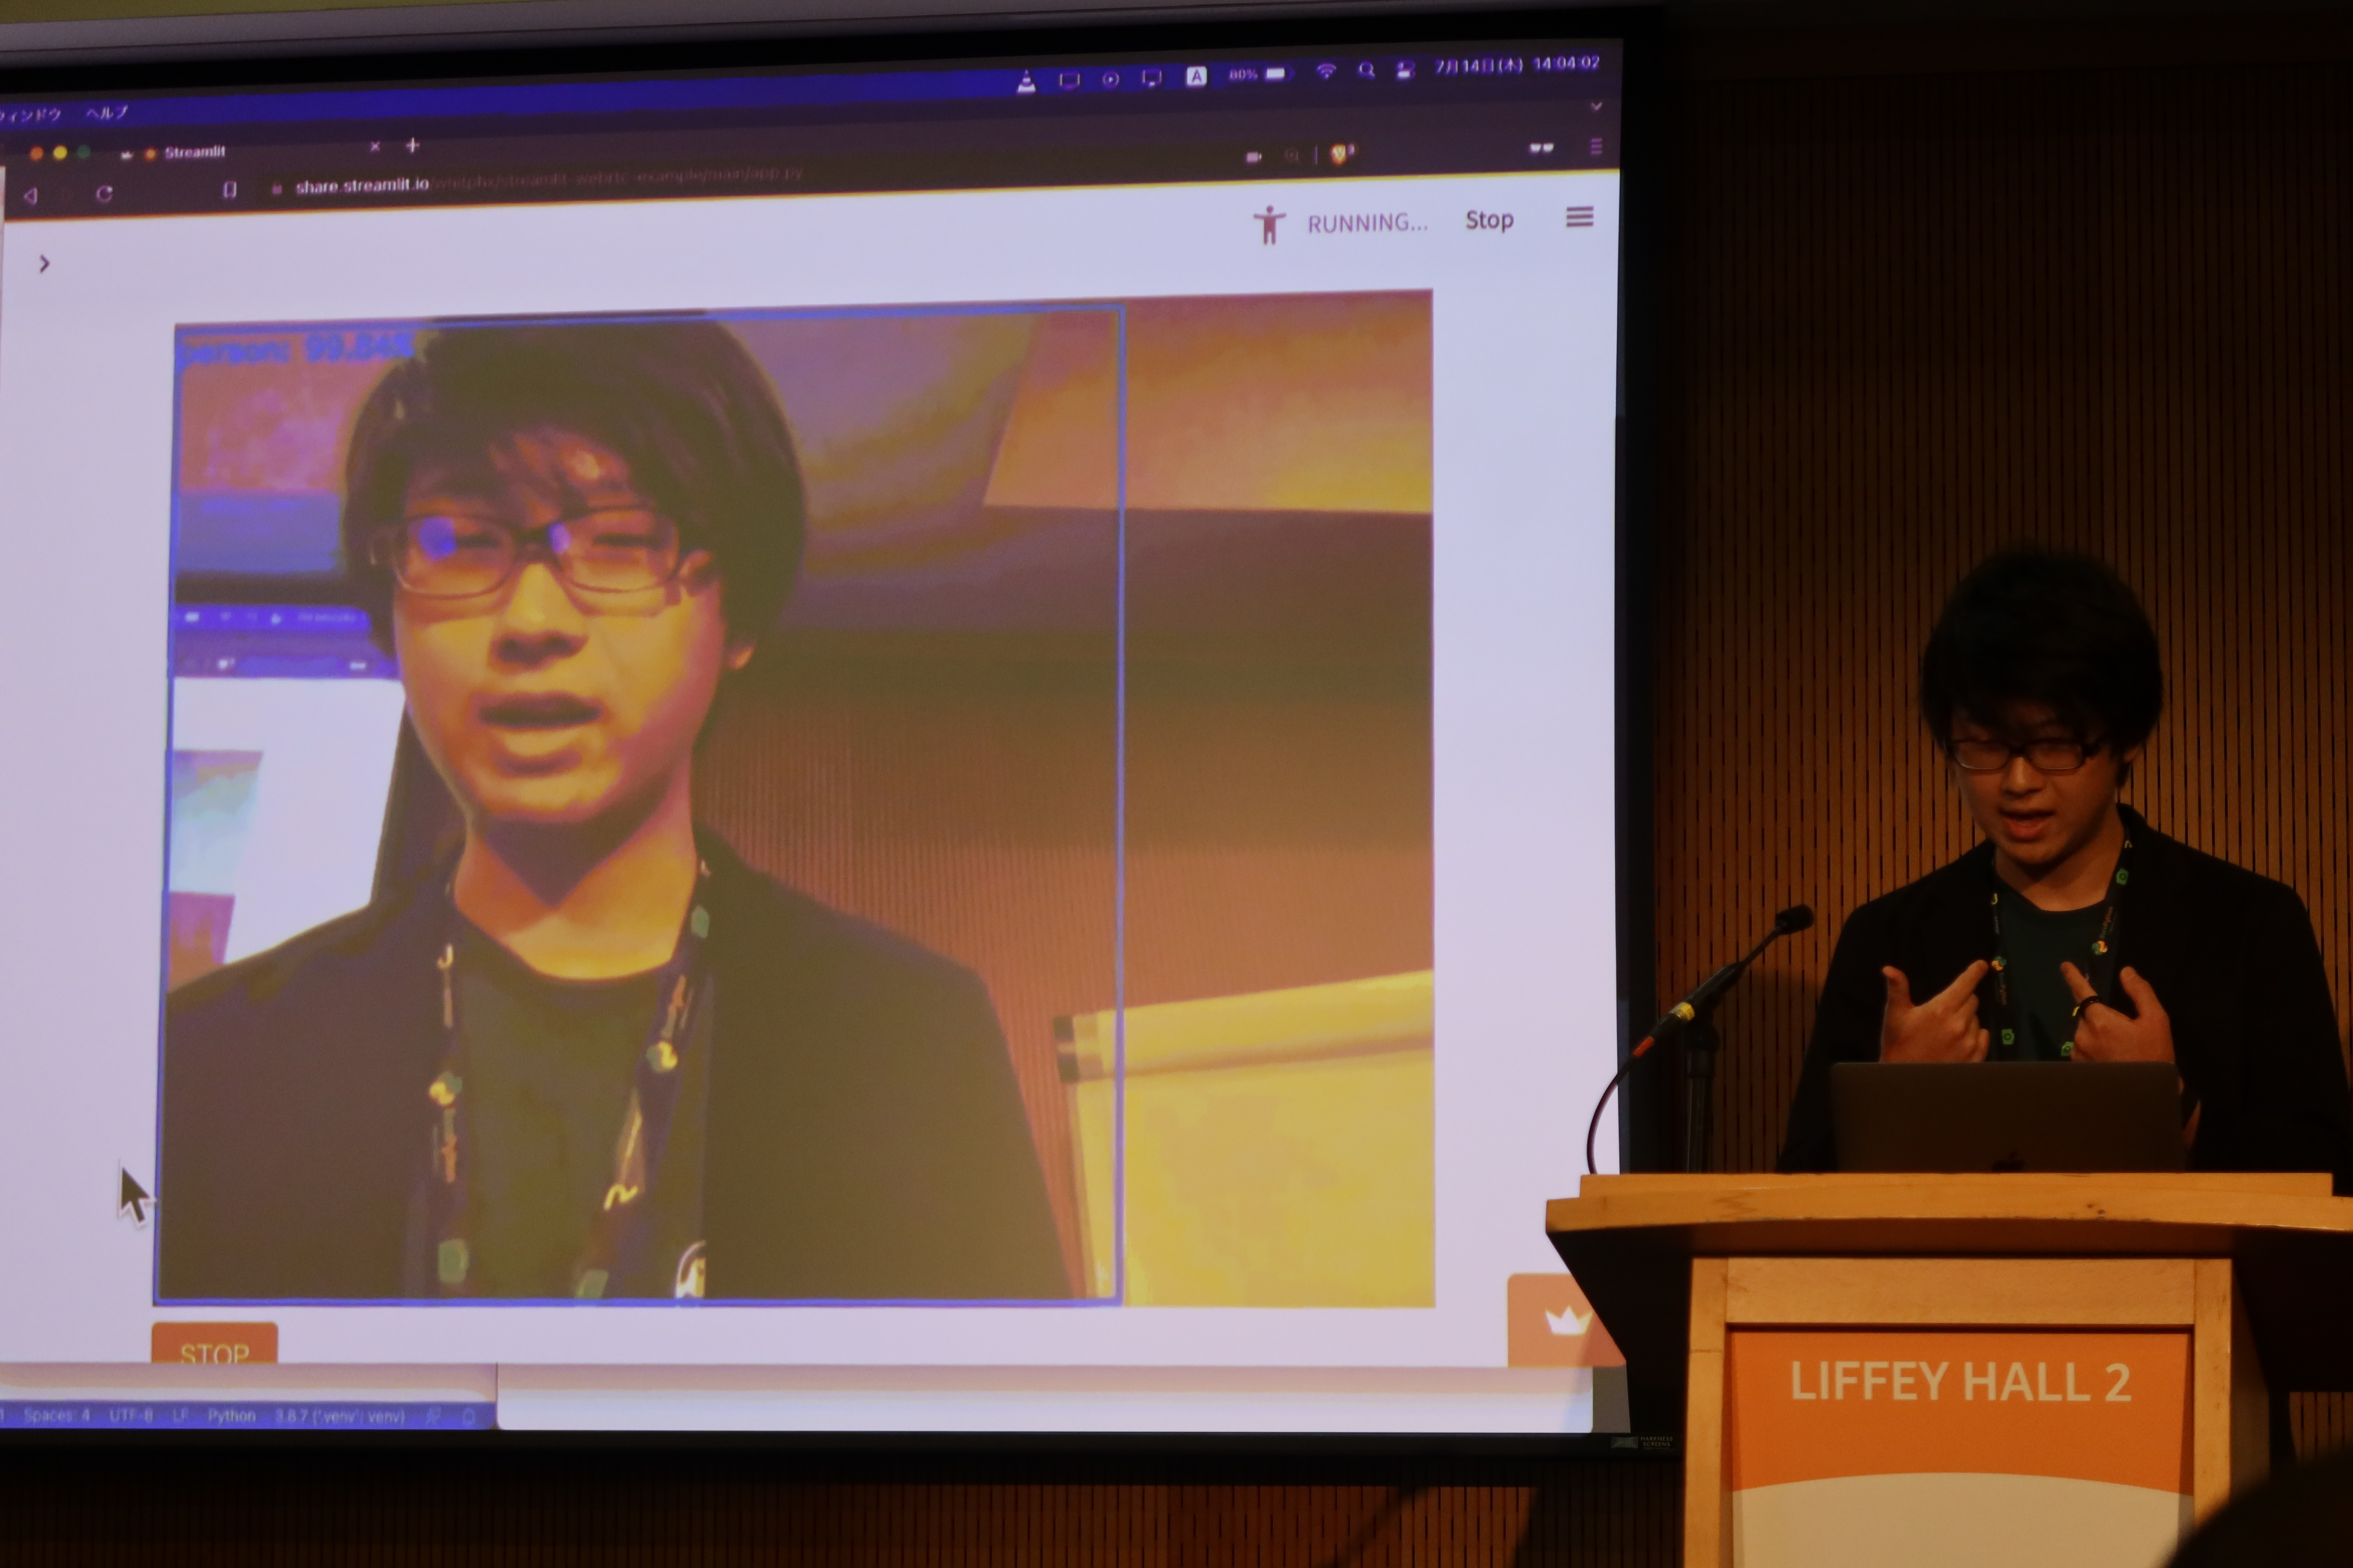The height and width of the screenshot is (1568, 2353).
Task: Click Stop next to RUNNING status
Action: click(x=1489, y=220)
